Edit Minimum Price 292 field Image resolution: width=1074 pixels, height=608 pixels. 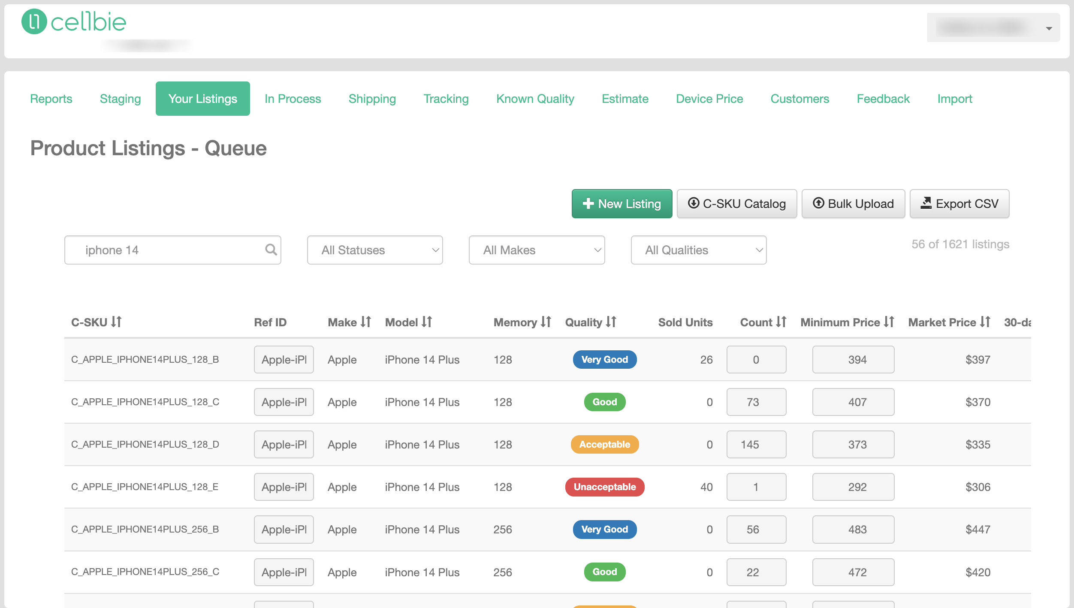pos(853,487)
